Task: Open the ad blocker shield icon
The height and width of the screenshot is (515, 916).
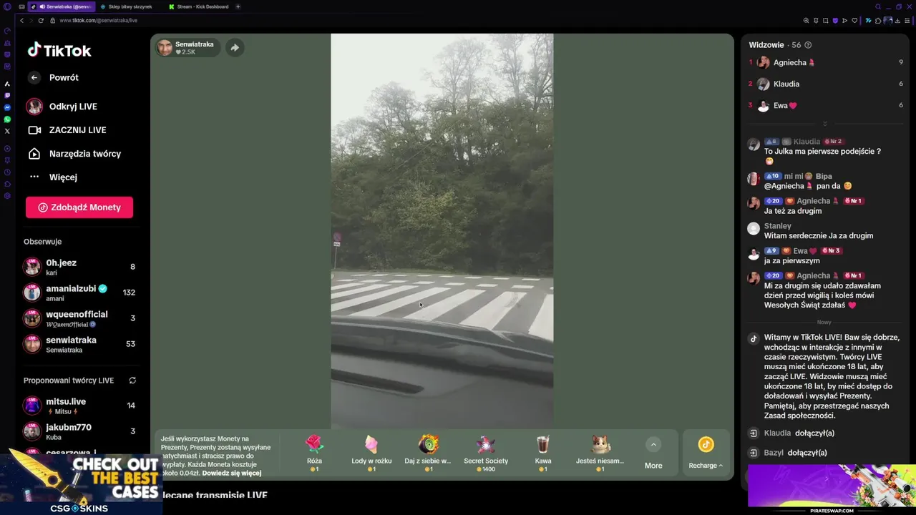Action: click(x=834, y=21)
